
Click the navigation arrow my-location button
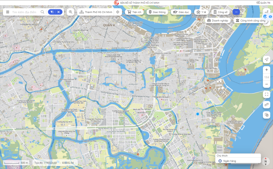coord(267,59)
